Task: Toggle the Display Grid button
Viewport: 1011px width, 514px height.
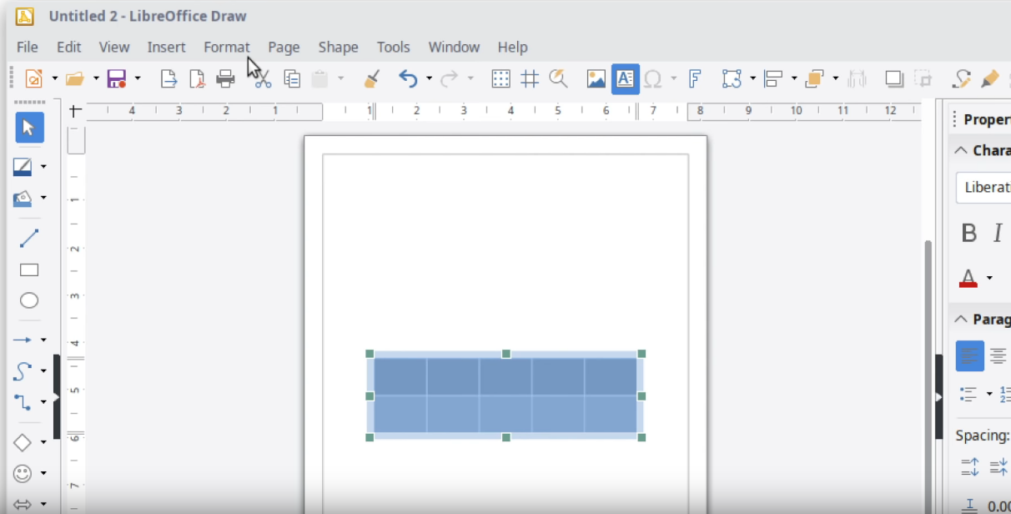Action: point(500,78)
